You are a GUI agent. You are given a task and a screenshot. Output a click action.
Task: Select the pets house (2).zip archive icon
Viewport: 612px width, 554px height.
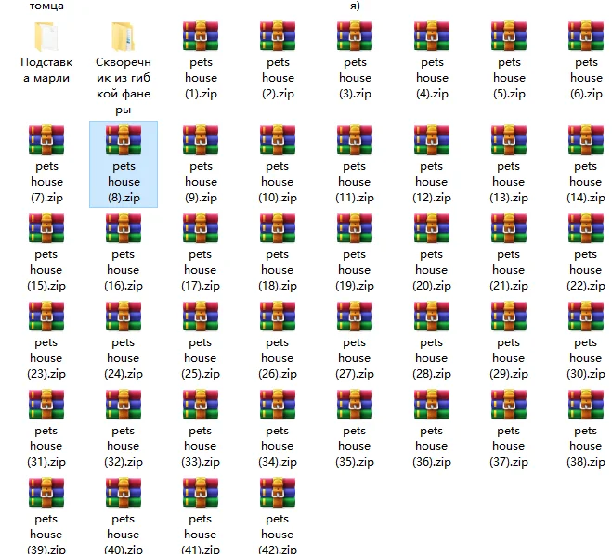[278, 36]
